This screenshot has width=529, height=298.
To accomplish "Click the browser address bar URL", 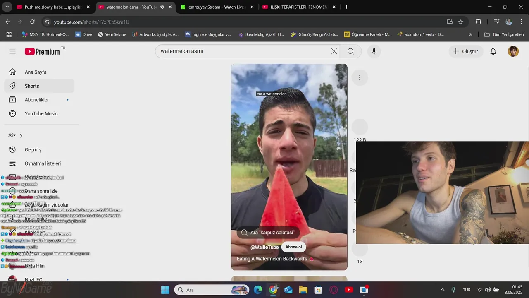I will (91, 22).
